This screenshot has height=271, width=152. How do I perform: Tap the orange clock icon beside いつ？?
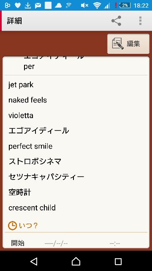tap(12, 226)
